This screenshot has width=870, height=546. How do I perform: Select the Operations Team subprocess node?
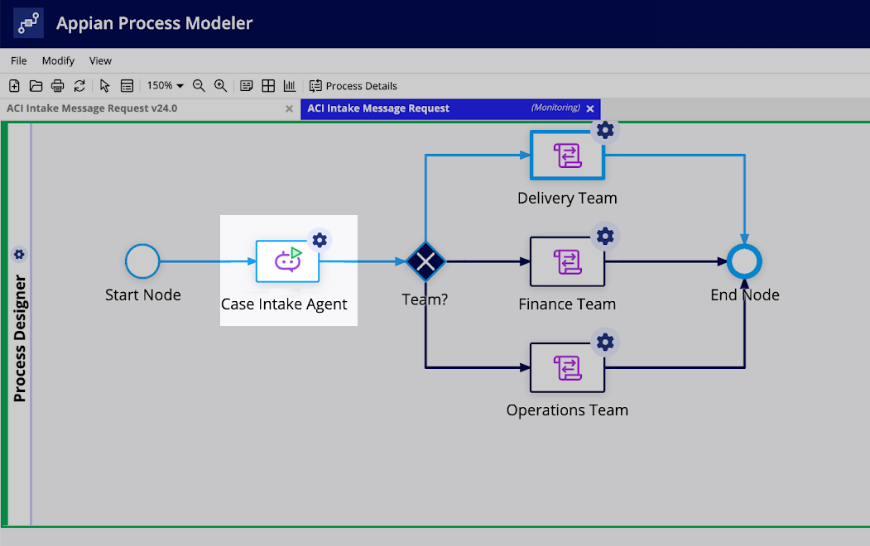[567, 367]
